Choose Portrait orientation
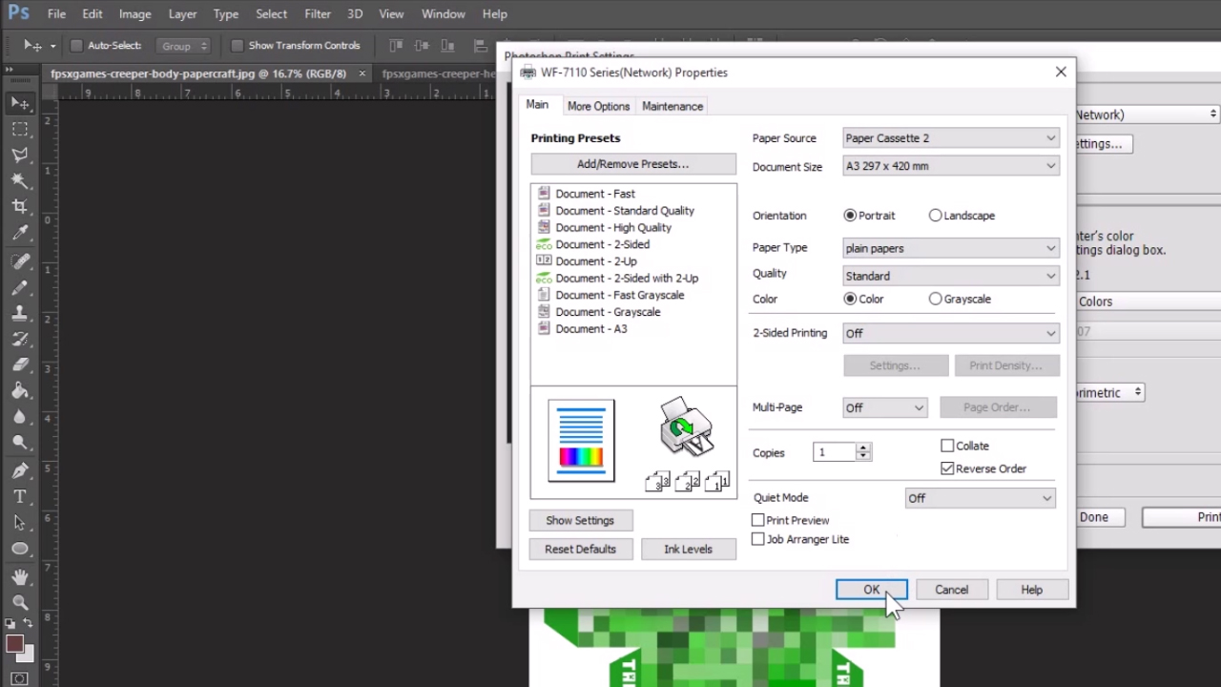 pos(850,216)
